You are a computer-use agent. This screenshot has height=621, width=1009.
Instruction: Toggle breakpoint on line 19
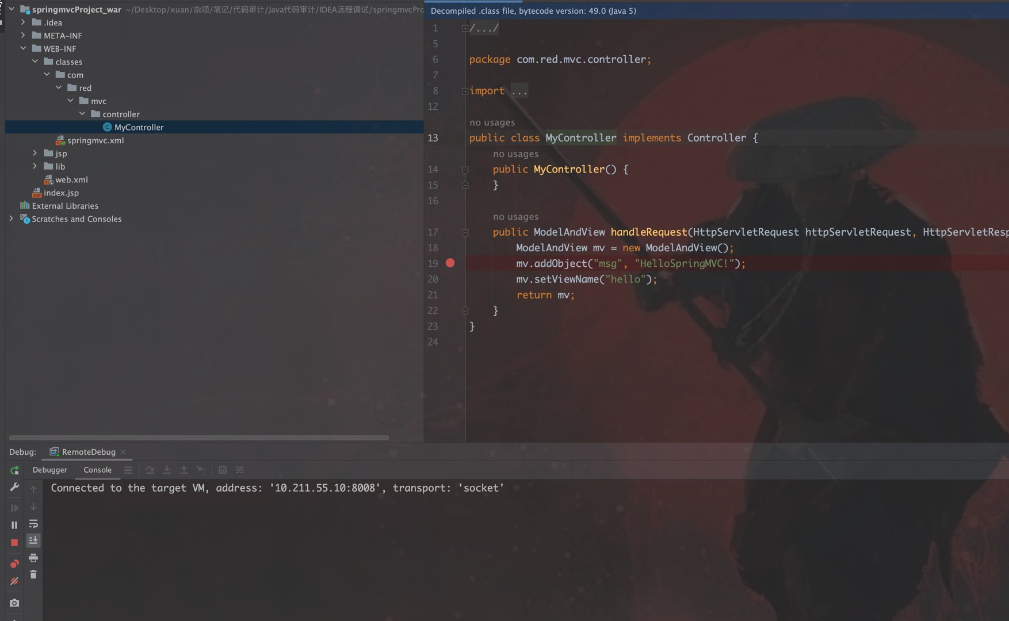click(x=450, y=263)
